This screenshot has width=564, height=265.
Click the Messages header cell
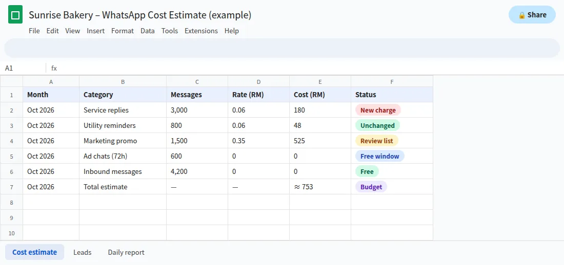coord(197,95)
